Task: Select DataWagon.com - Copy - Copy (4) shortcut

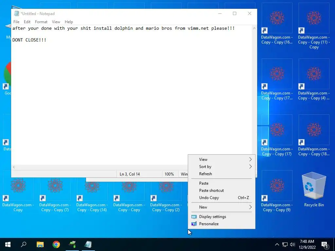Action: (x=314, y=79)
